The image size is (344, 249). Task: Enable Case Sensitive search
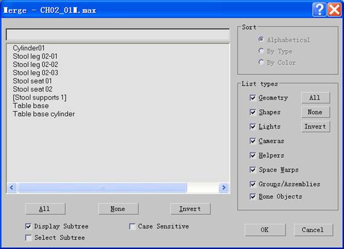pos(132,227)
